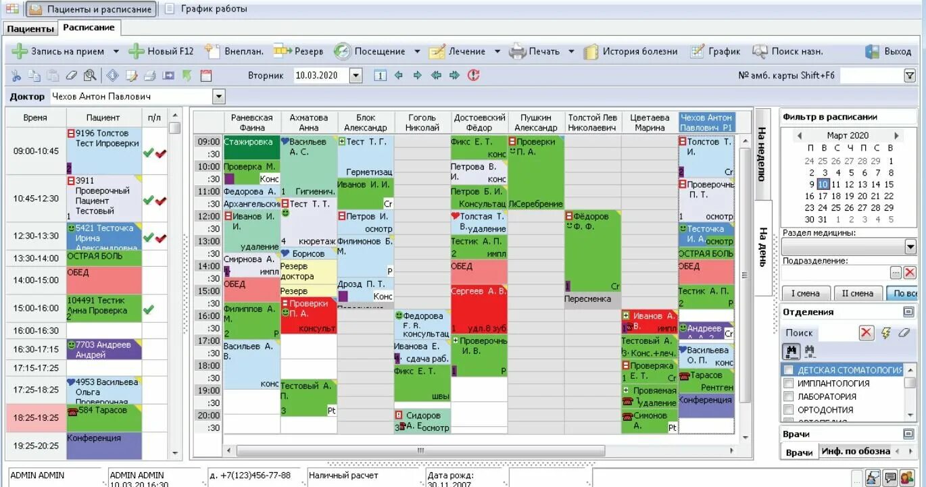Click the Выход exit button
The image size is (926, 487).
pos(888,51)
